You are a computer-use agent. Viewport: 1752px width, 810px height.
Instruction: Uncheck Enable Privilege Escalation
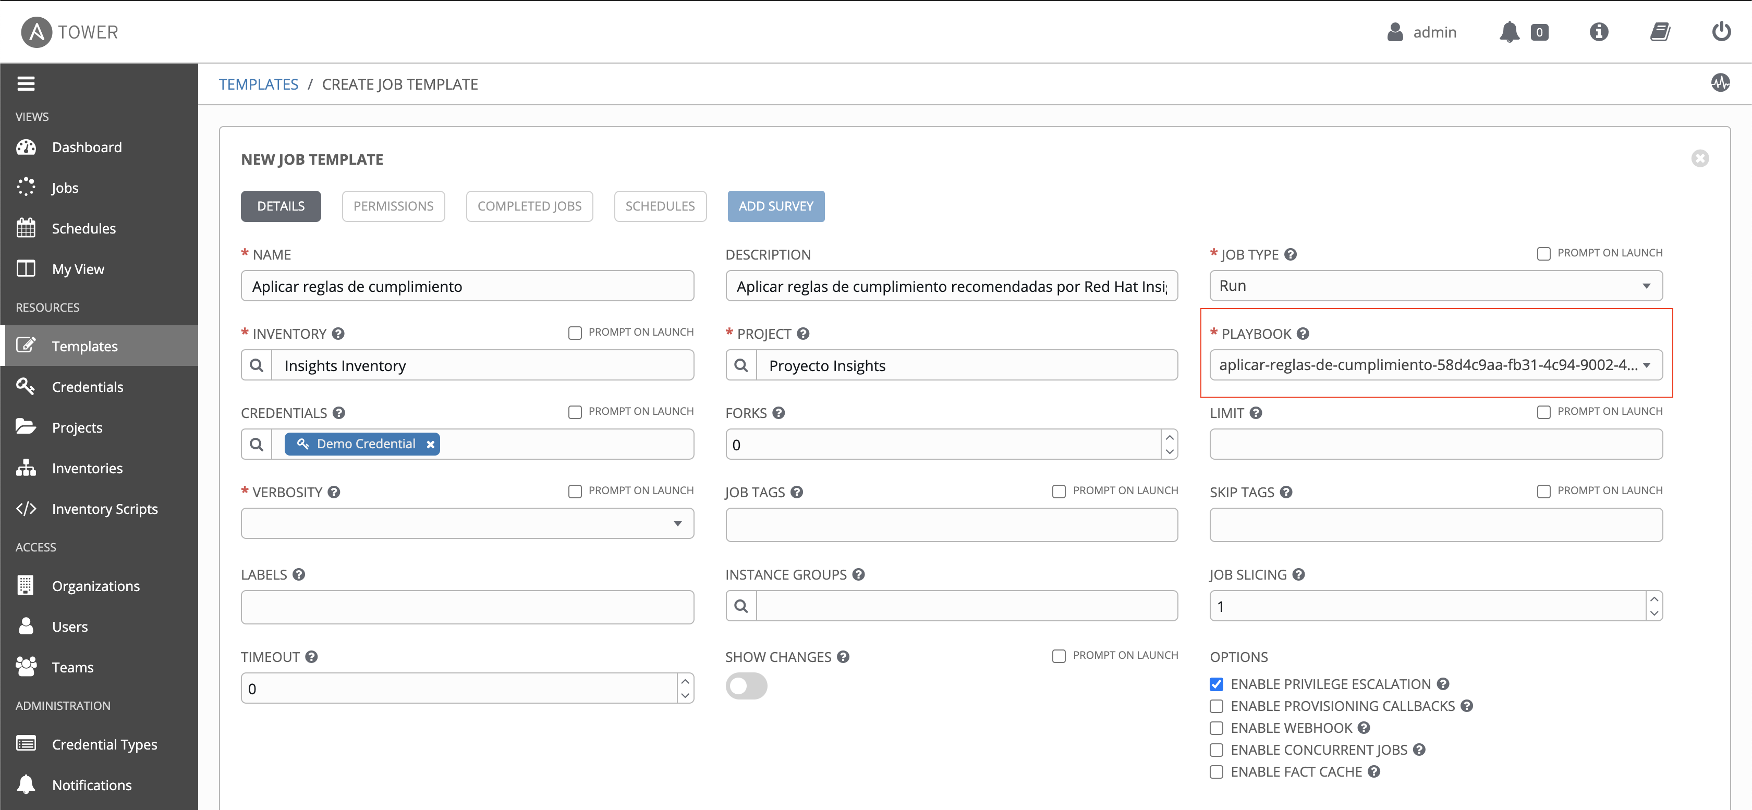1216,684
